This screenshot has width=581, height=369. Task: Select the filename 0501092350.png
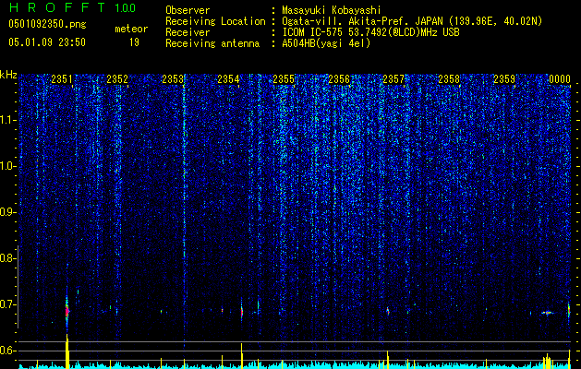point(47,24)
